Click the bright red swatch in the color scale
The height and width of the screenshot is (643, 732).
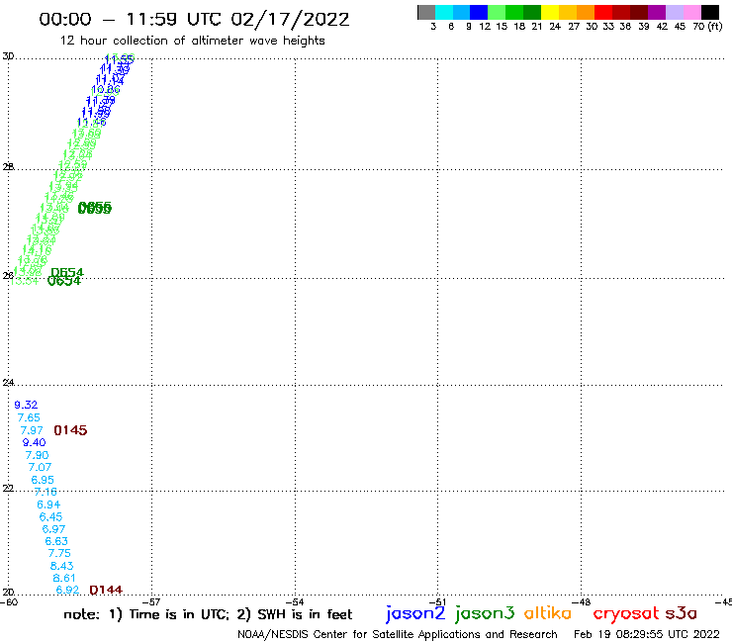pyautogui.click(x=603, y=12)
